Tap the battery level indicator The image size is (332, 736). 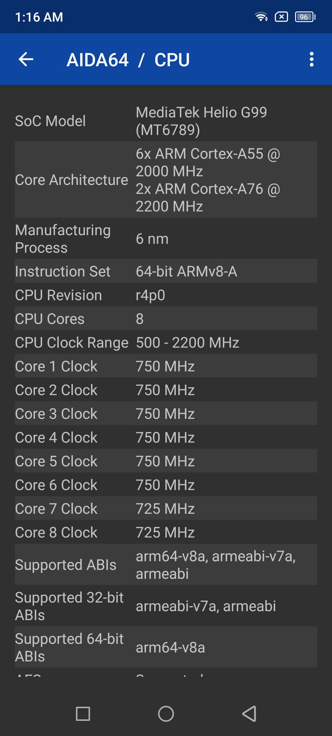coord(305,17)
